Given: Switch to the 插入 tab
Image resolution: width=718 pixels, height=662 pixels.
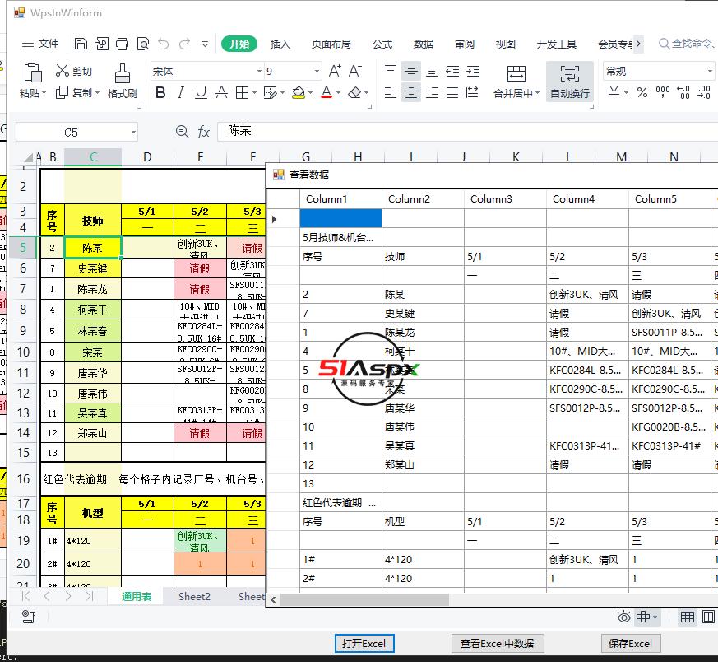Looking at the screenshot, I should pyautogui.click(x=280, y=44).
